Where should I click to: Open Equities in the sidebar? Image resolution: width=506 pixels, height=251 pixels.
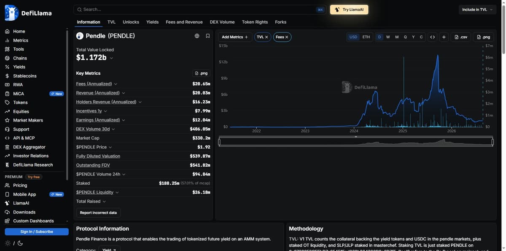(x=21, y=112)
